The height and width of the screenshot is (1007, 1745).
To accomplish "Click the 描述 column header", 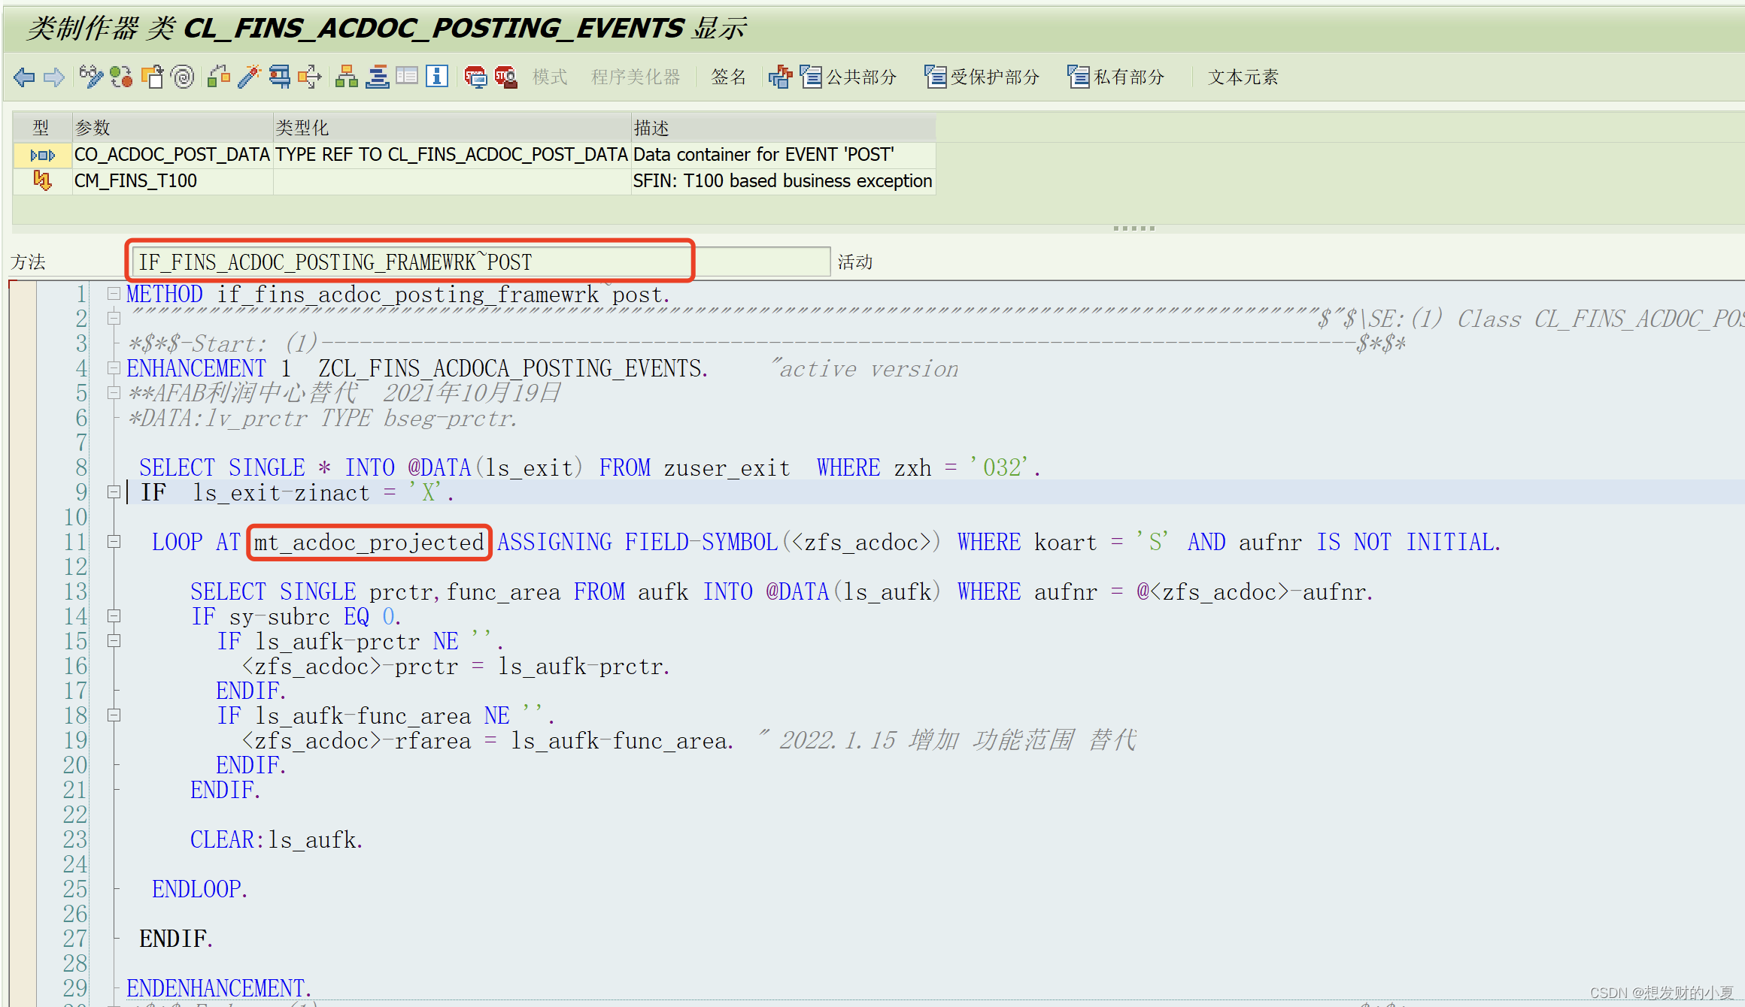I will point(783,128).
